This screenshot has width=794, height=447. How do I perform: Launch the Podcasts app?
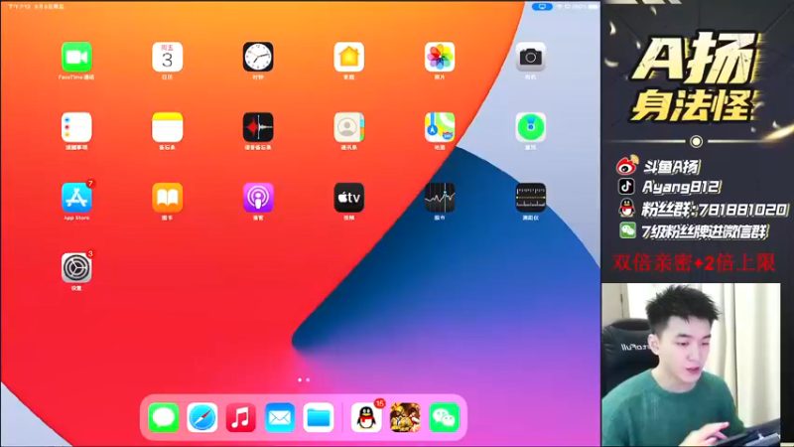coord(258,198)
